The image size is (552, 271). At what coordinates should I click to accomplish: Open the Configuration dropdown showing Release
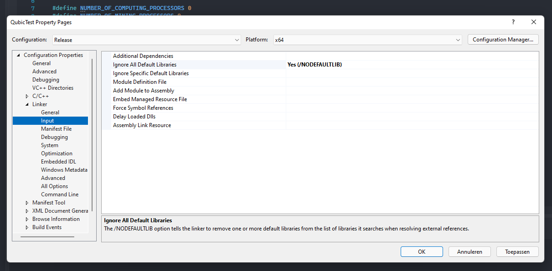pyautogui.click(x=147, y=40)
